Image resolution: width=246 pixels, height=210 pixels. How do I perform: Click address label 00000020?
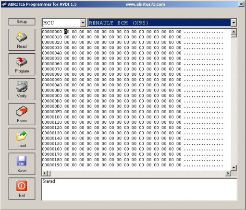click(52, 42)
